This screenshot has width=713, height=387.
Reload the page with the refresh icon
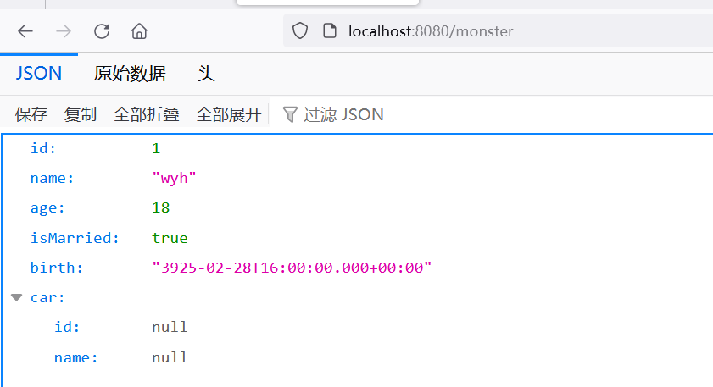(x=102, y=31)
